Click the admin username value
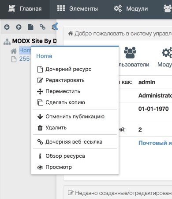This screenshot has height=199, width=172. (147, 82)
